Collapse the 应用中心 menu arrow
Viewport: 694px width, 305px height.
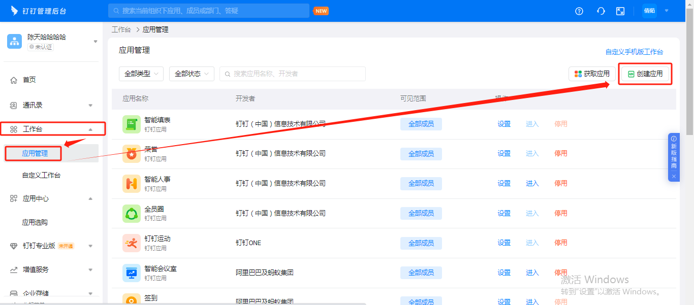click(x=90, y=199)
